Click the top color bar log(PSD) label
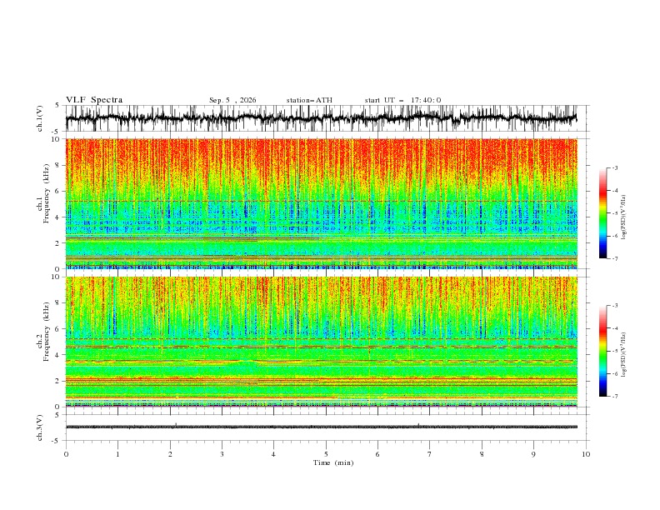The height and width of the screenshot is (510, 660). pyautogui.click(x=624, y=217)
